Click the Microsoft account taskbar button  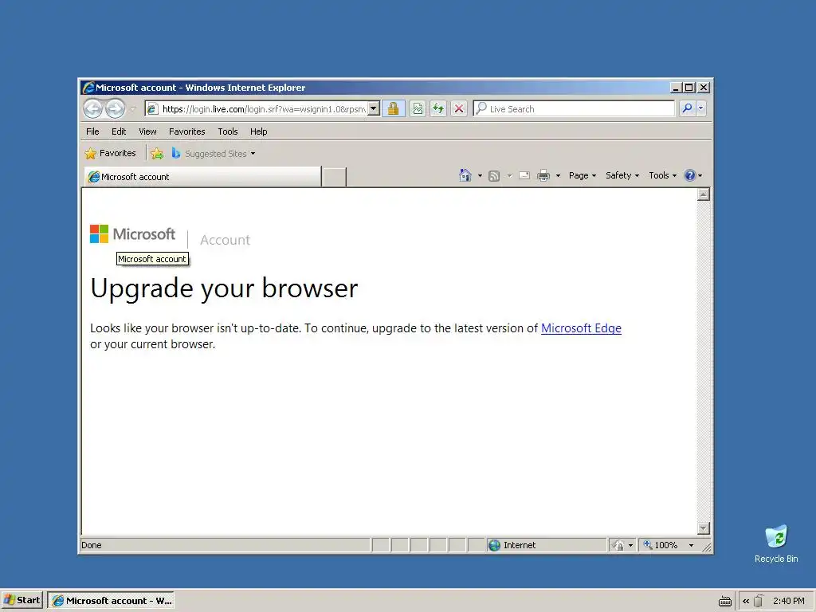pos(111,601)
